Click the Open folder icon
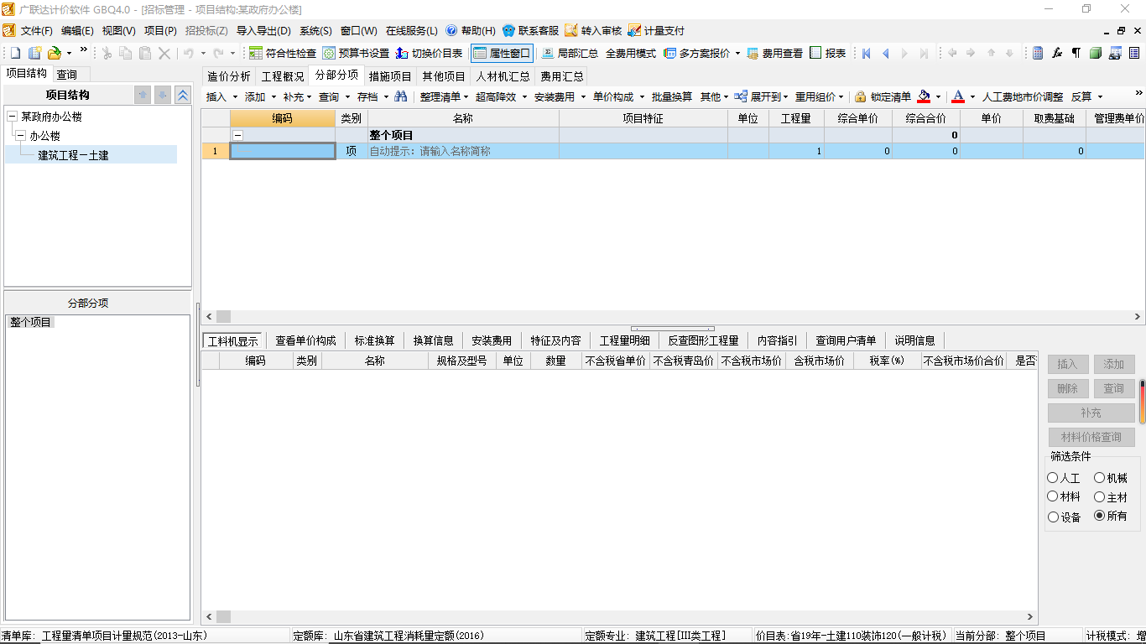Viewport: 1146px width, 644px height. pyautogui.click(x=55, y=53)
